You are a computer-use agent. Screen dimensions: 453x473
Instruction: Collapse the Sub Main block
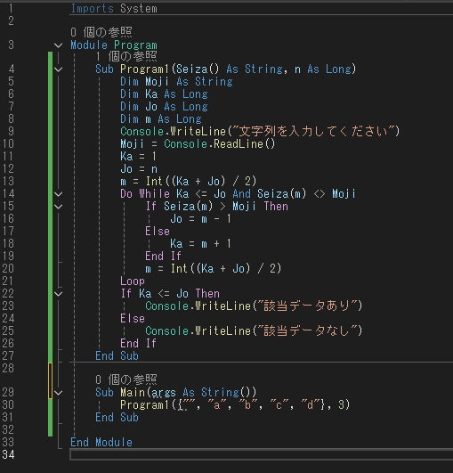(58, 393)
